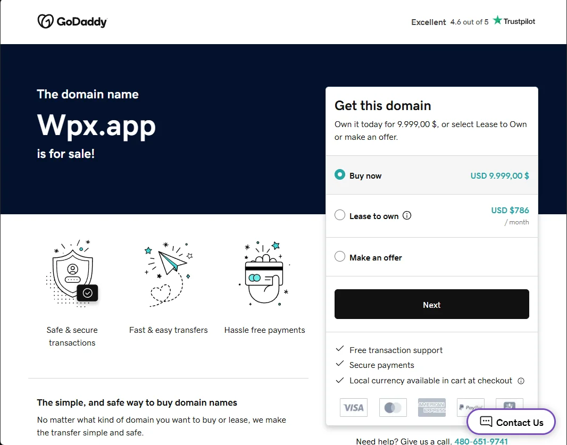The image size is (567, 445).
Task: Click the Mastercard payment icon
Action: click(x=393, y=407)
